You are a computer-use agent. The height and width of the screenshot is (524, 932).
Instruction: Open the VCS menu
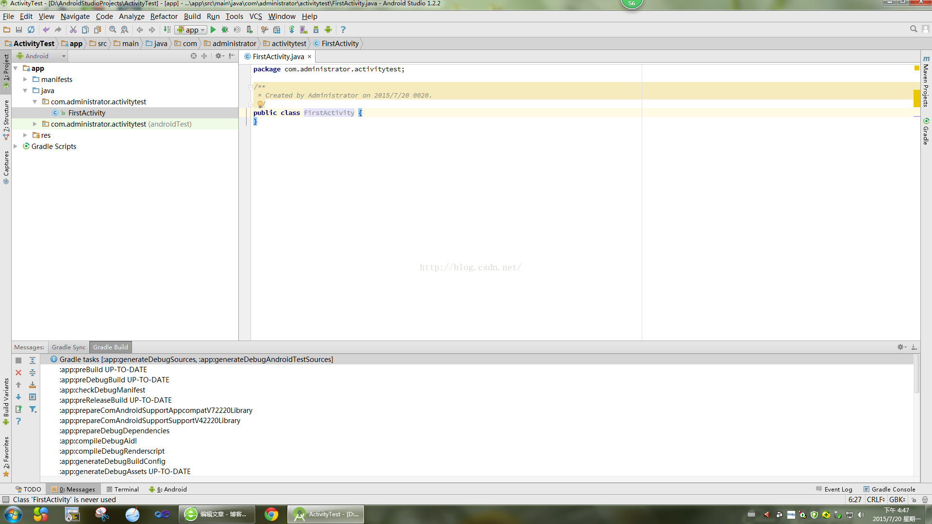coord(255,16)
